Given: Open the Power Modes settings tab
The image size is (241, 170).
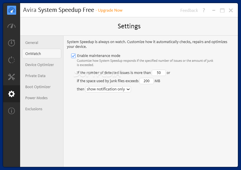Looking at the screenshot, I should (36, 98).
